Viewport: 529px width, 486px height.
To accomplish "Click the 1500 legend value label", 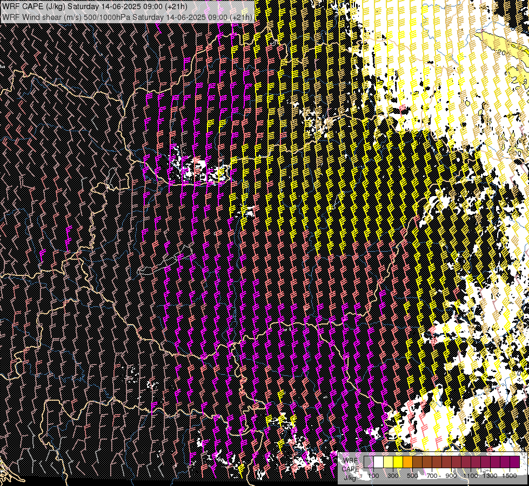I will 510,476.
